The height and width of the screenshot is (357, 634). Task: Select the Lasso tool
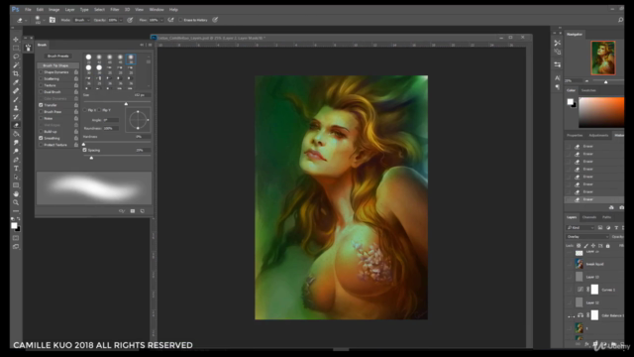point(16,57)
